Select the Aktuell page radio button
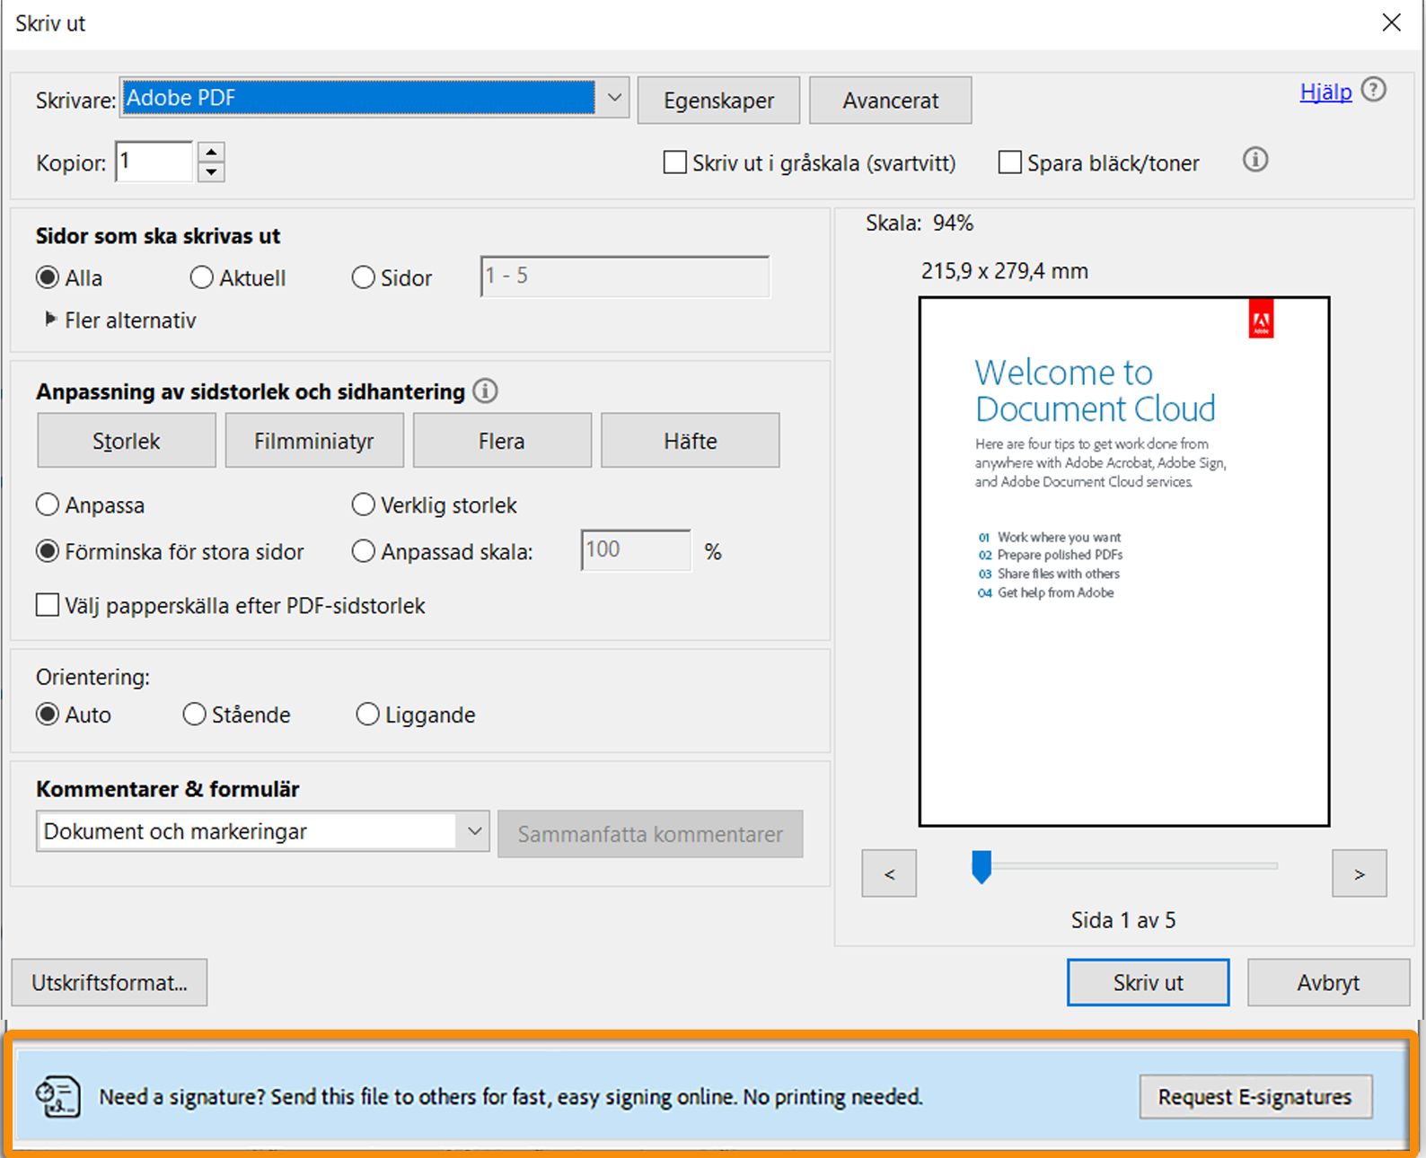 201,278
